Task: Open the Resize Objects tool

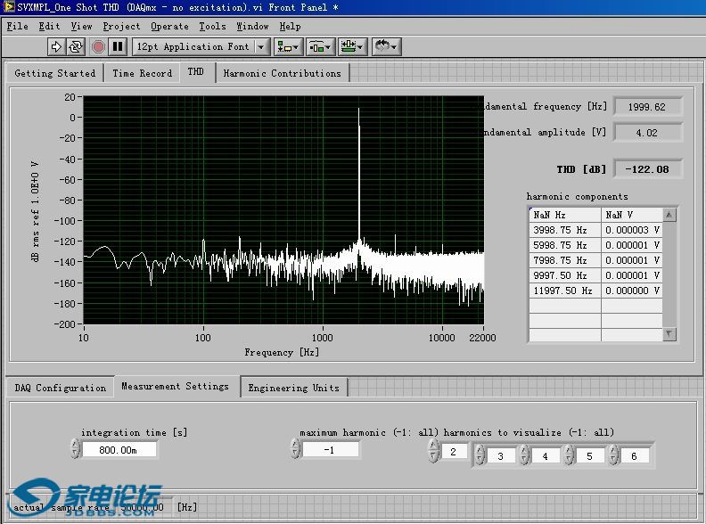Action: pyautogui.click(x=353, y=46)
